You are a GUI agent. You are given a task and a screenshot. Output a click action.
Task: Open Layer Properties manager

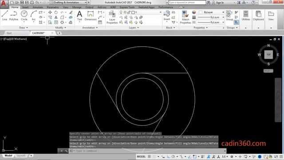[x=112, y=17]
